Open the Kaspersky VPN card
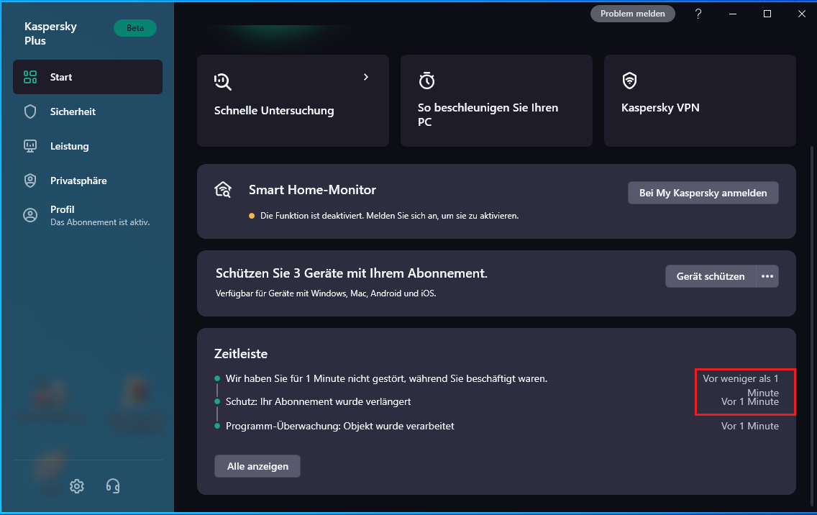 [700, 101]
